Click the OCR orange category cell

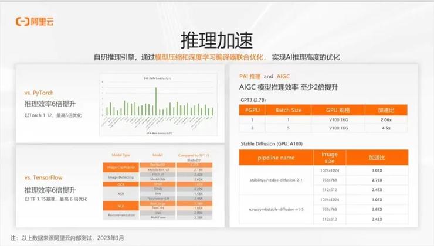coord(120,183)
